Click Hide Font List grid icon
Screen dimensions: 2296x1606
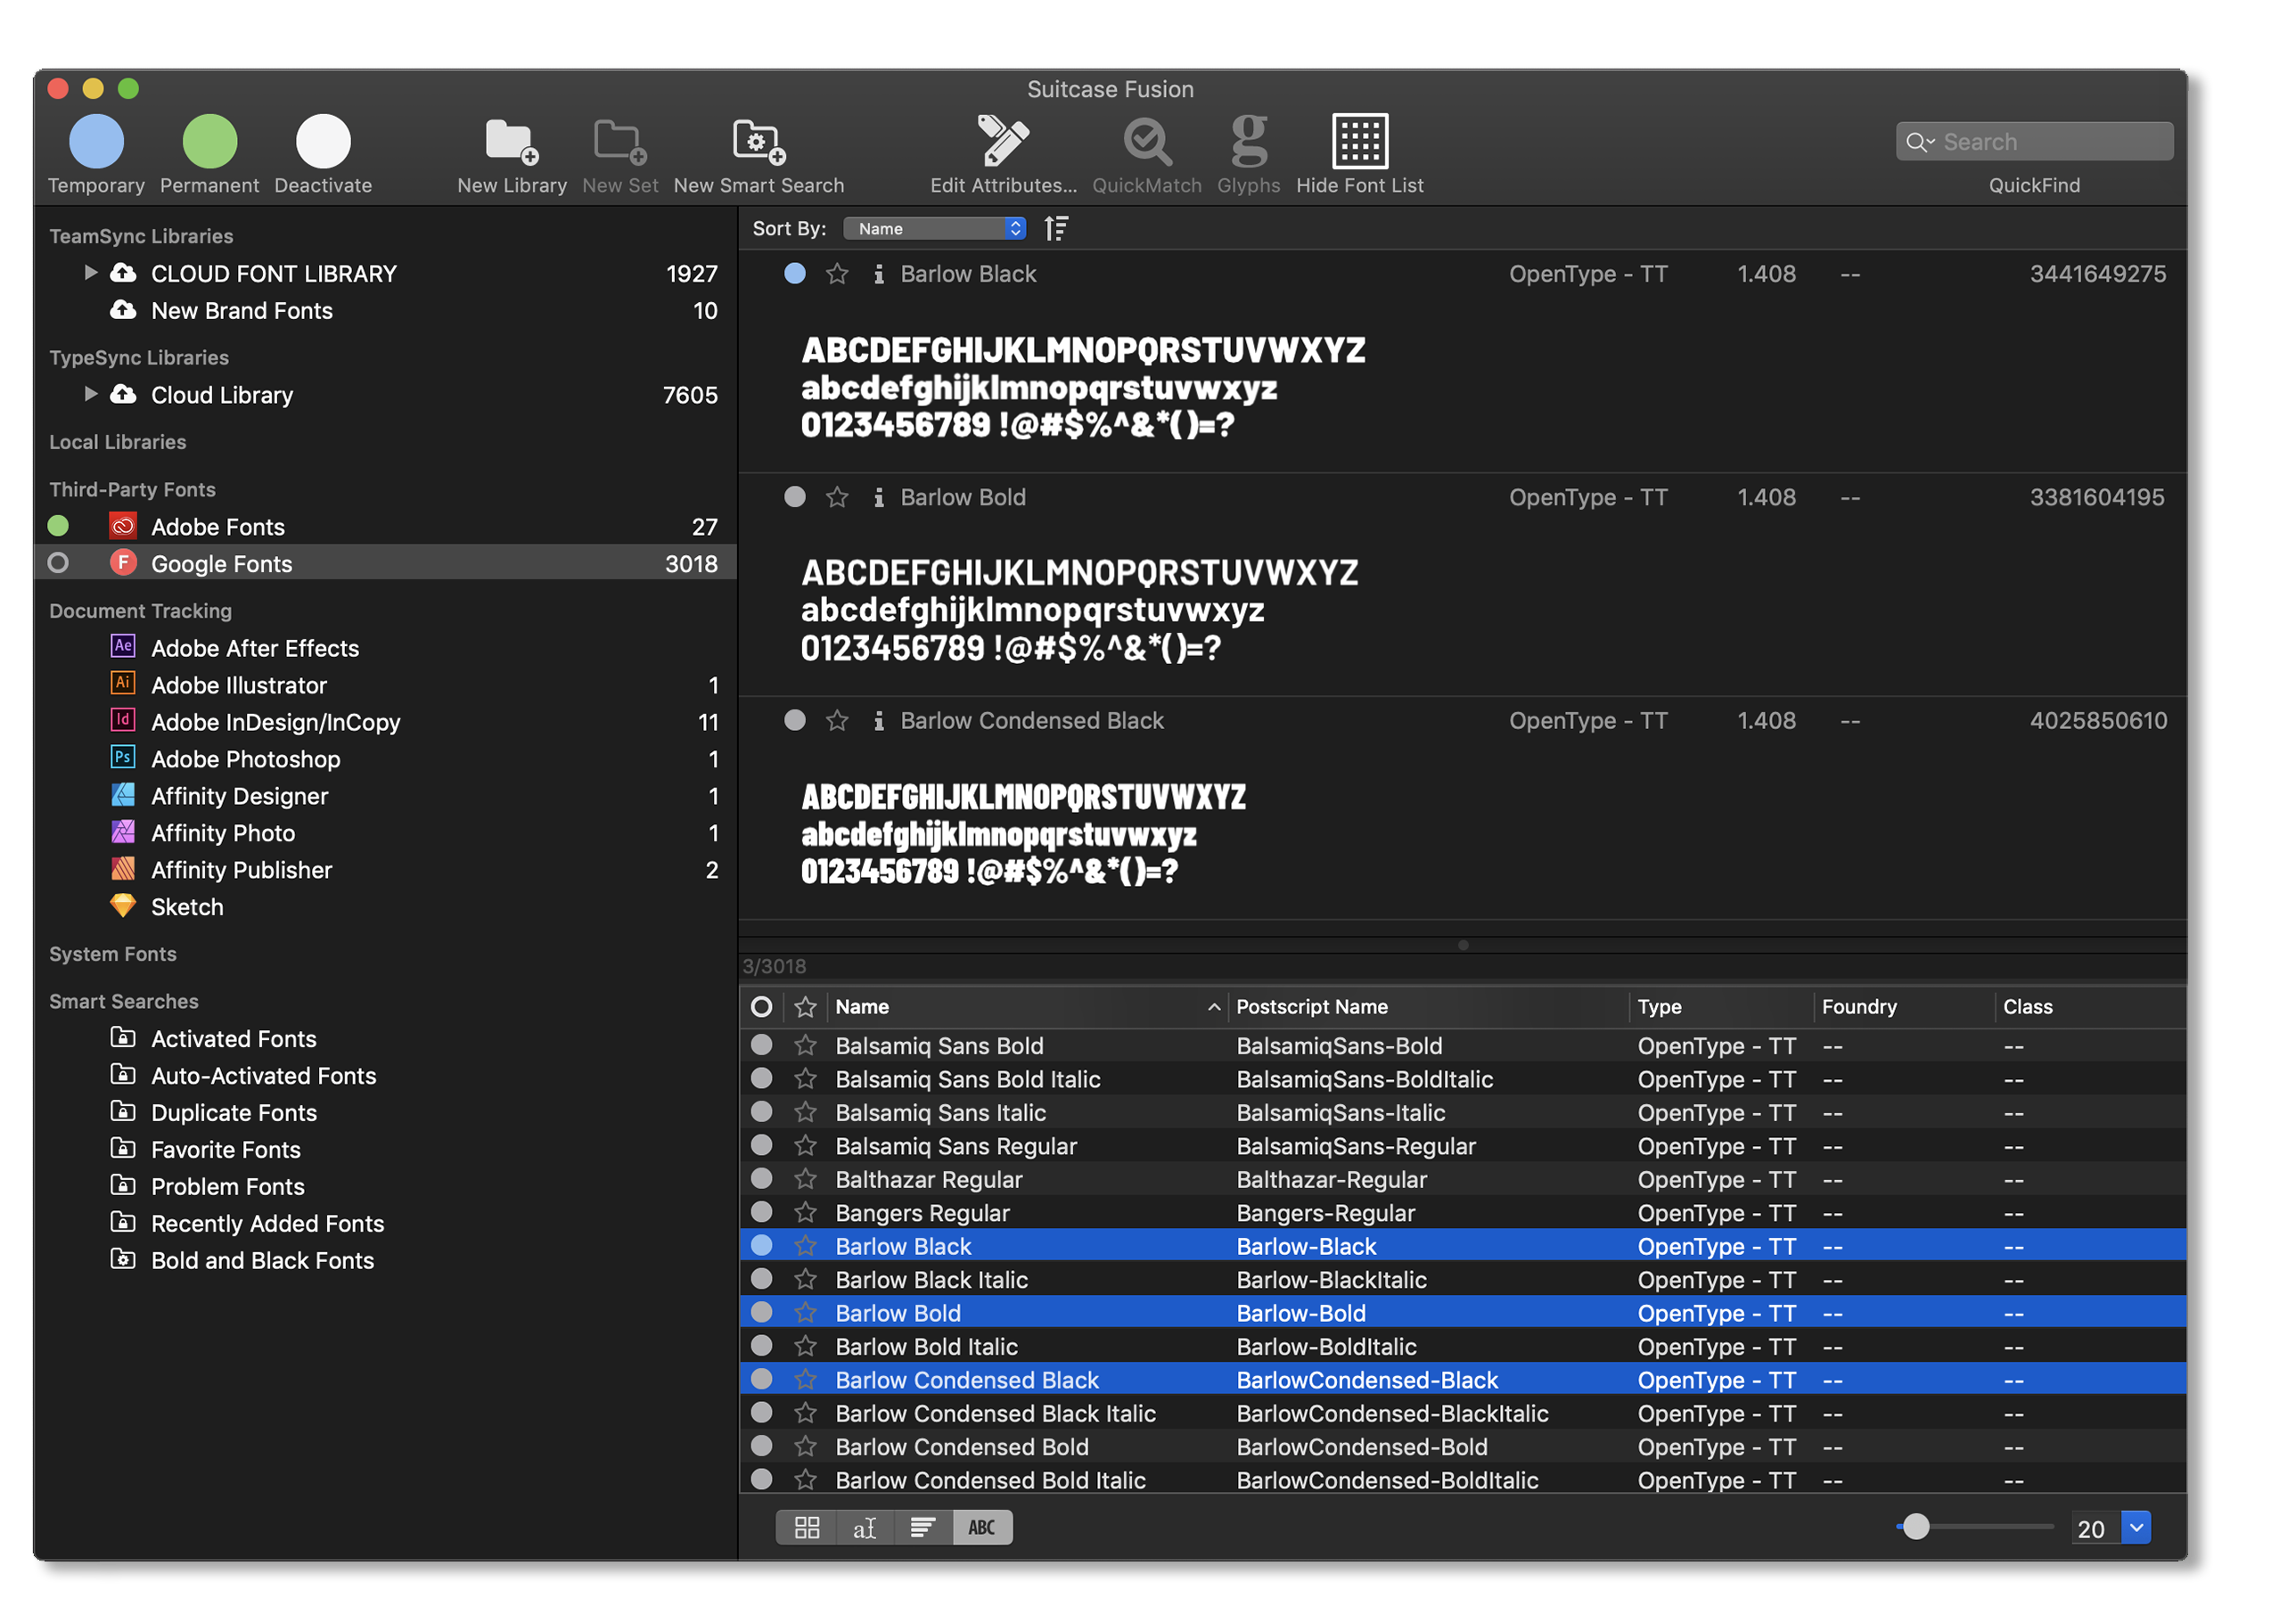[1359, 142]
